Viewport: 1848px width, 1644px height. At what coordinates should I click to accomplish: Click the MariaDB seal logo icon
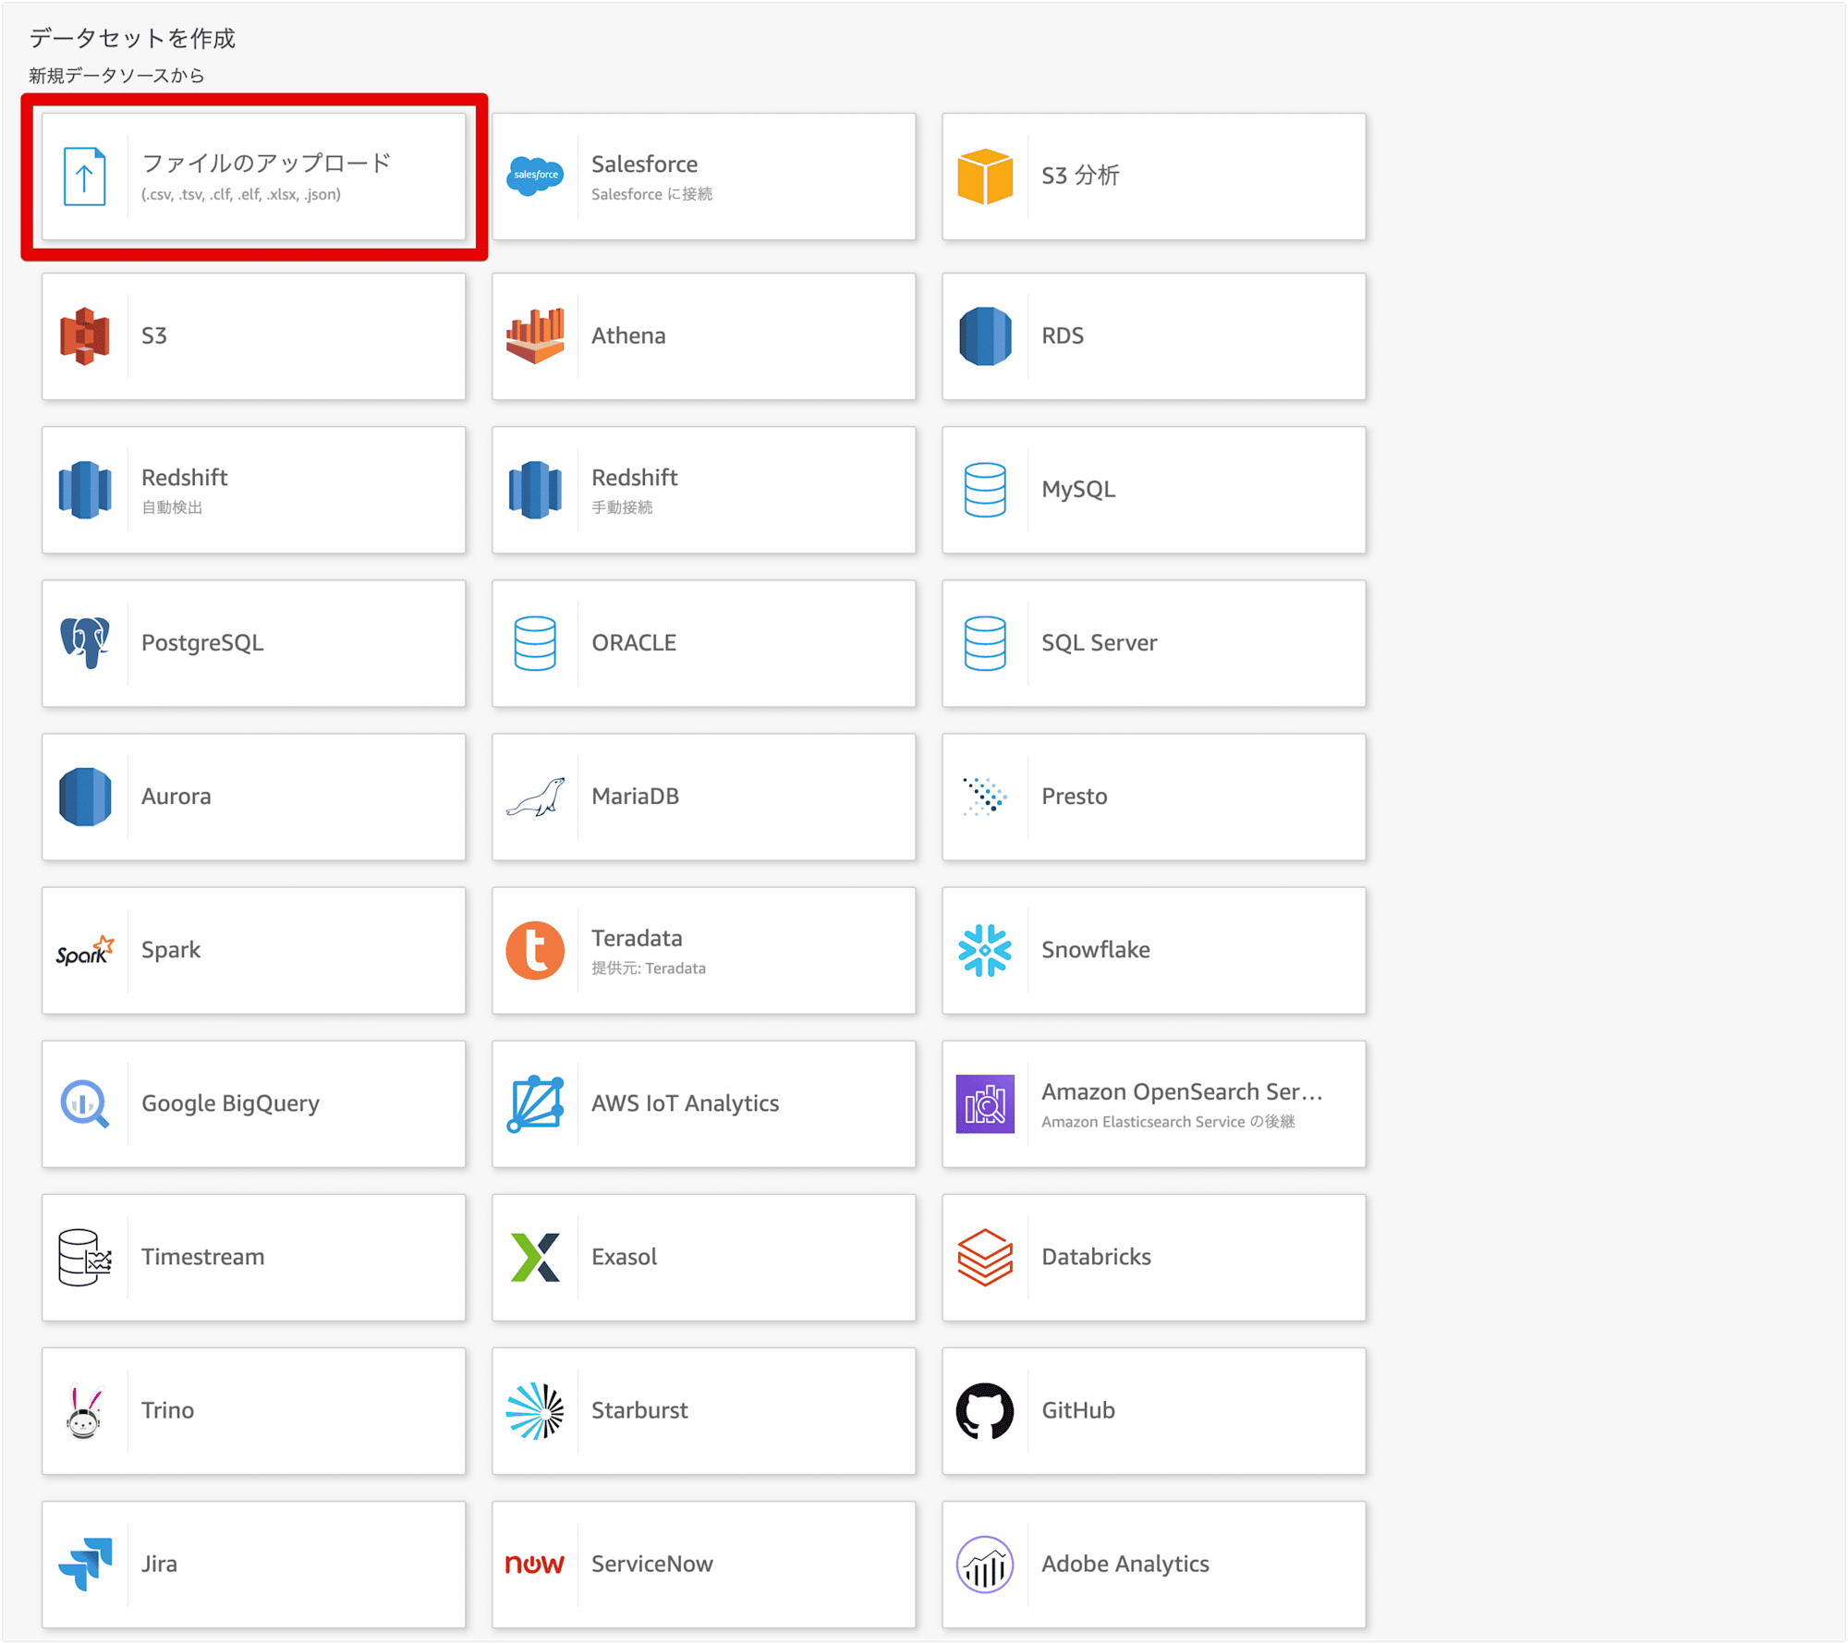pos(535,797)
